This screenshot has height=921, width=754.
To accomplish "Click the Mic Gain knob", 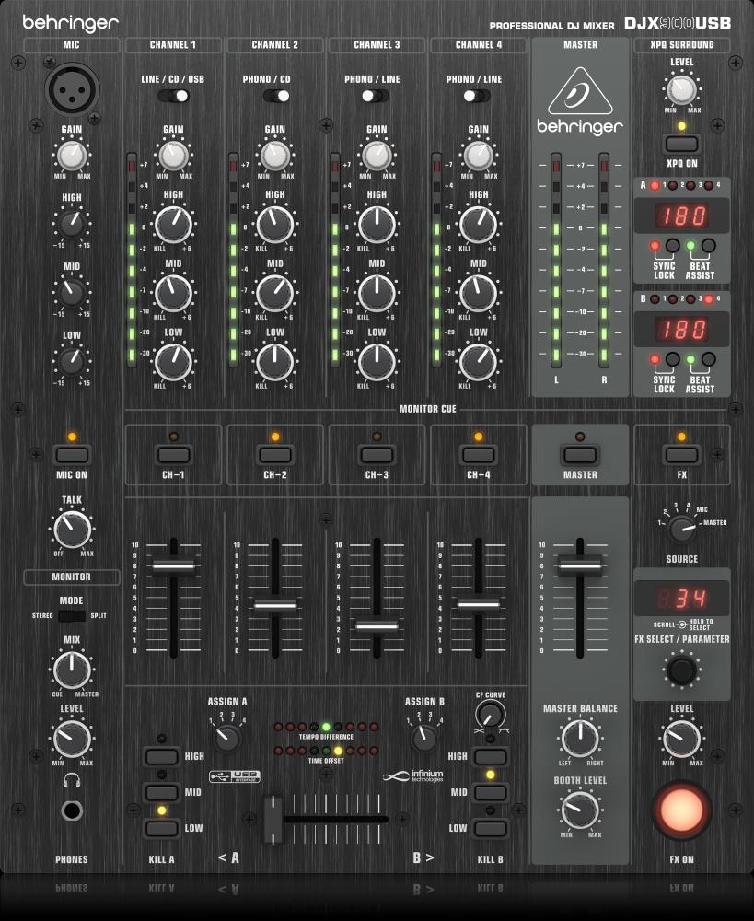I will click(72, 154).
